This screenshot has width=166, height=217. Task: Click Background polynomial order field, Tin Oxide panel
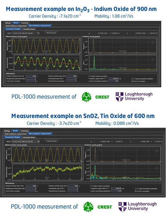point(31,188)
